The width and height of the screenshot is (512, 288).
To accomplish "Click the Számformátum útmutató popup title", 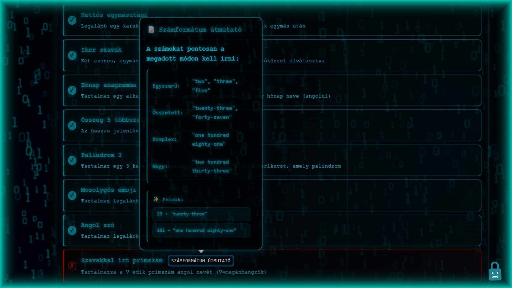I will (200, 30).
